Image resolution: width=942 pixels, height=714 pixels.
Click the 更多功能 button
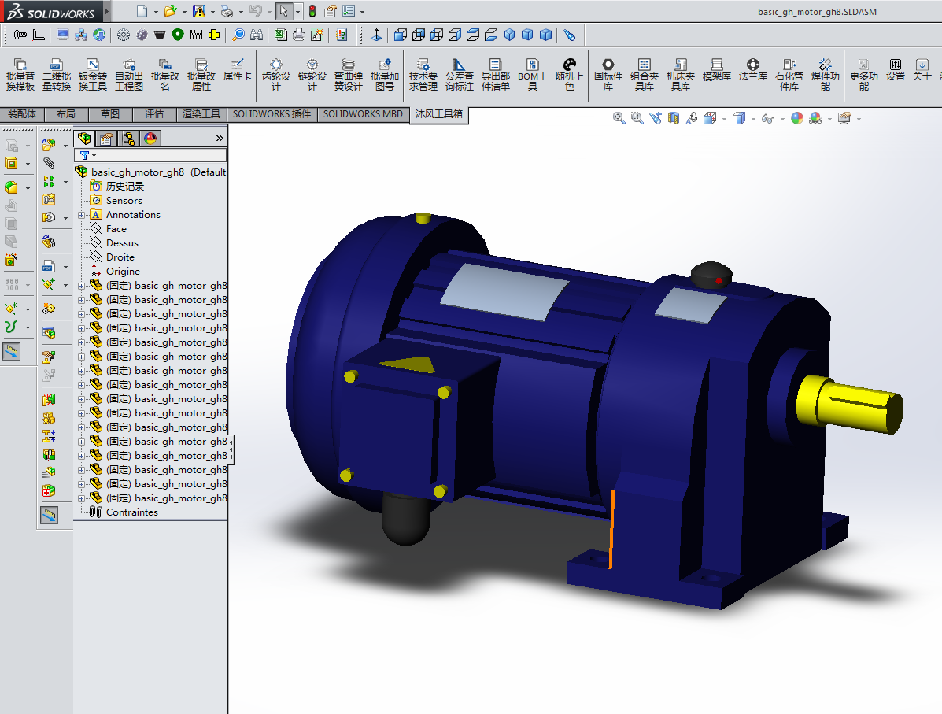coord(864,75)
